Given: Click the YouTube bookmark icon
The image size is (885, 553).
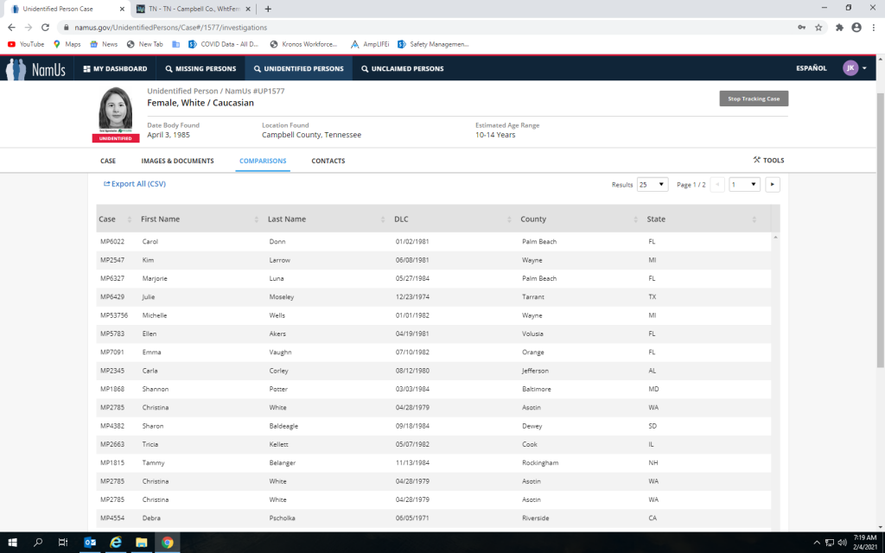Looking at the screenshot, I should pyautogui.click(x=12, y=44).
